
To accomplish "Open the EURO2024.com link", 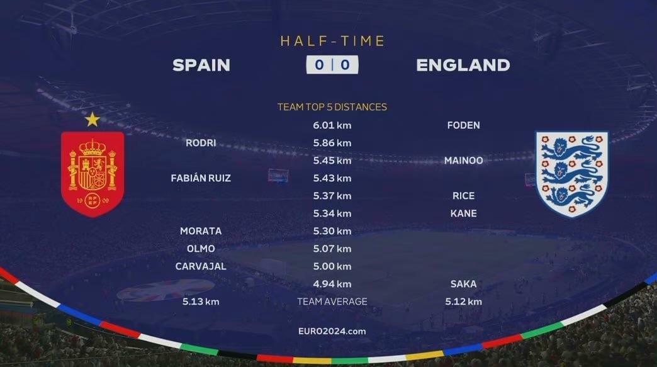I will coord(332,331).
